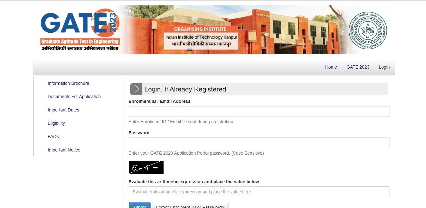
Task: Click the chevron icon beside Login heading
Action: [x=136, y=89]
